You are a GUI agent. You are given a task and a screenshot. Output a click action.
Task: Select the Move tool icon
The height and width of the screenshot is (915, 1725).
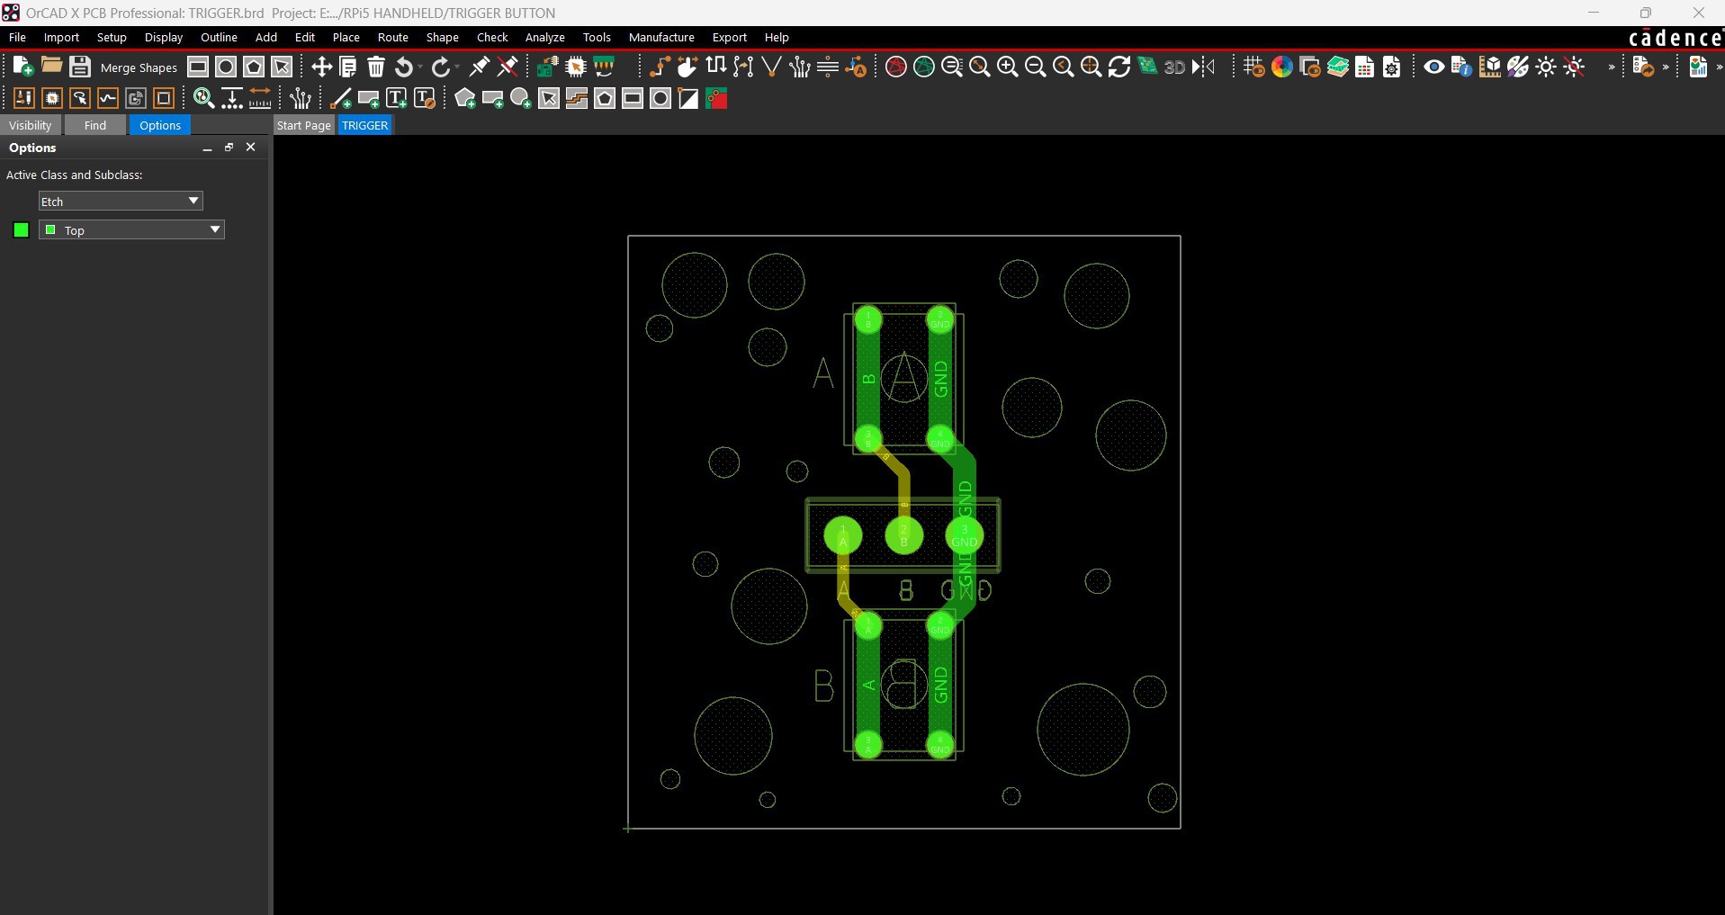321,67
